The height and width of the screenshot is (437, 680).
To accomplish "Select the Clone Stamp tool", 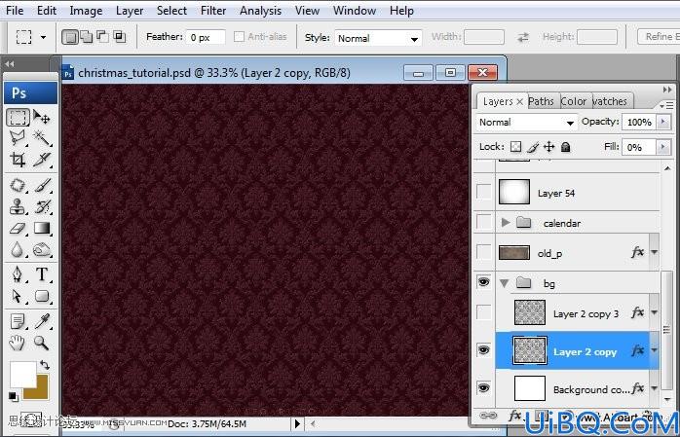I will (18, 207).
